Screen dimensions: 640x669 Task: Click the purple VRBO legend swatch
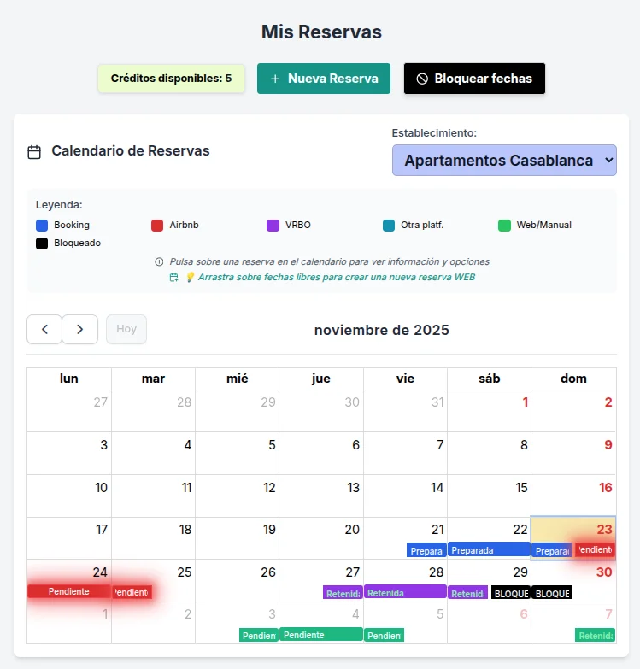[x=273, y=226]
